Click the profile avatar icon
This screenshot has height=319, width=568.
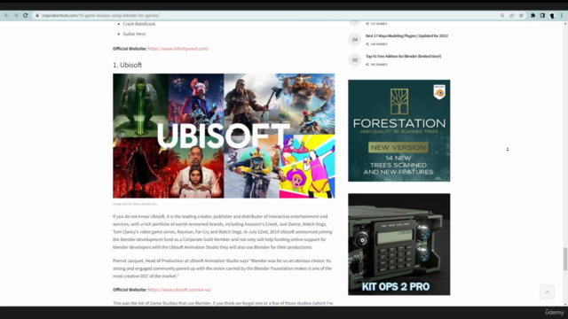tap(552, 16)
